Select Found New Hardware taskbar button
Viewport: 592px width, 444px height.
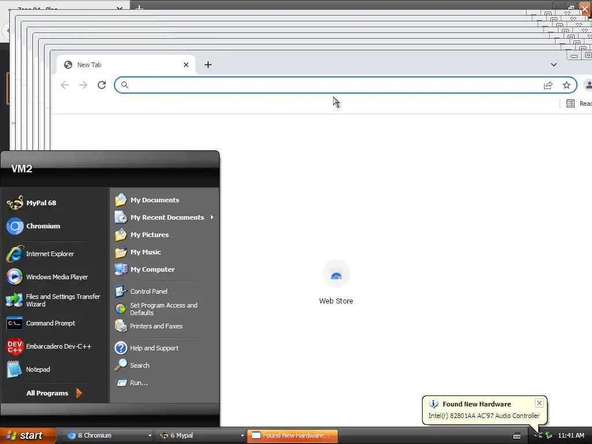point(292,435)
